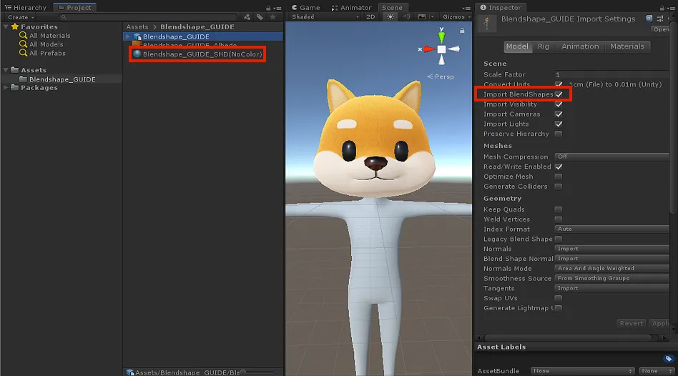
Task: Click the Scale Factor input field
Action: 611,74
